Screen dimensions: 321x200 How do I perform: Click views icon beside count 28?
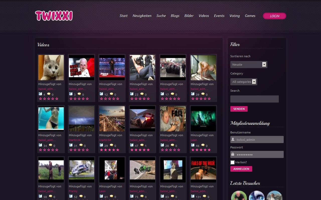point(162,145)
